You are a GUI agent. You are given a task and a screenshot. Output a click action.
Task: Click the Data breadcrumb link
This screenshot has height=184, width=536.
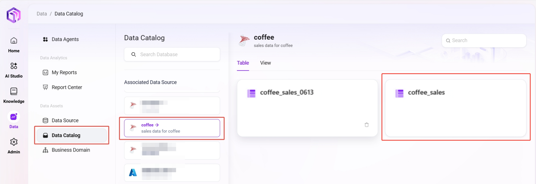pyautogui.click(x=42, y=14)
